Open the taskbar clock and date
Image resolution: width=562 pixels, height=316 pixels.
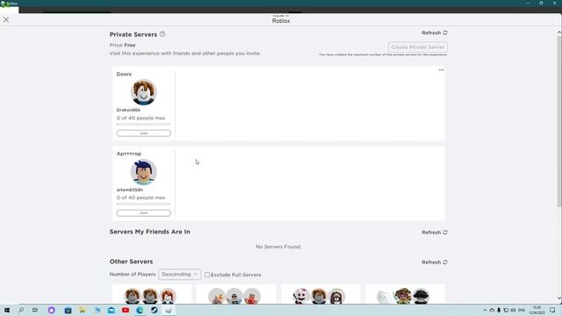click(537, 310)
